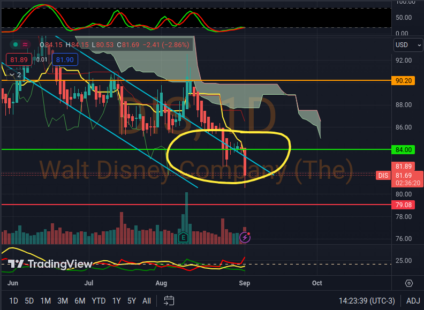Switch to the YTD time range
424x310 pixels.
click(99, 301)
